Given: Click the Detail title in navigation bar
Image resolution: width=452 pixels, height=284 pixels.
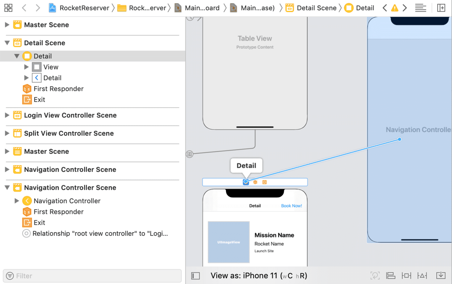Looking at the screenshot, I should [x=255, y=206].
